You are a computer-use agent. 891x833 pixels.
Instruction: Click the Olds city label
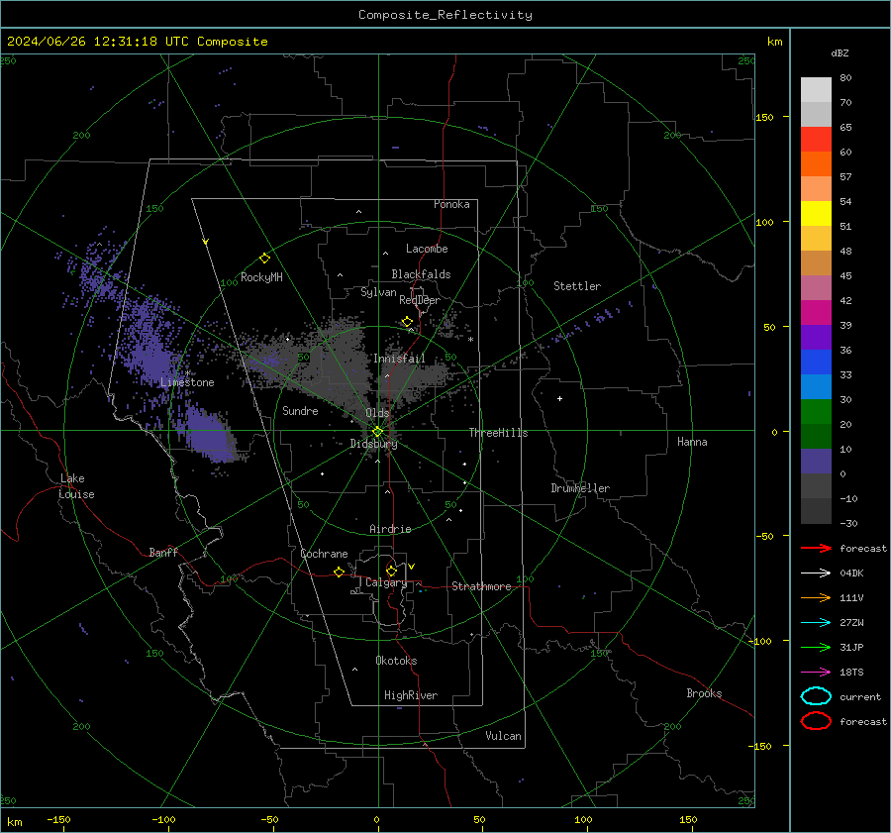[x=377, y=413]
